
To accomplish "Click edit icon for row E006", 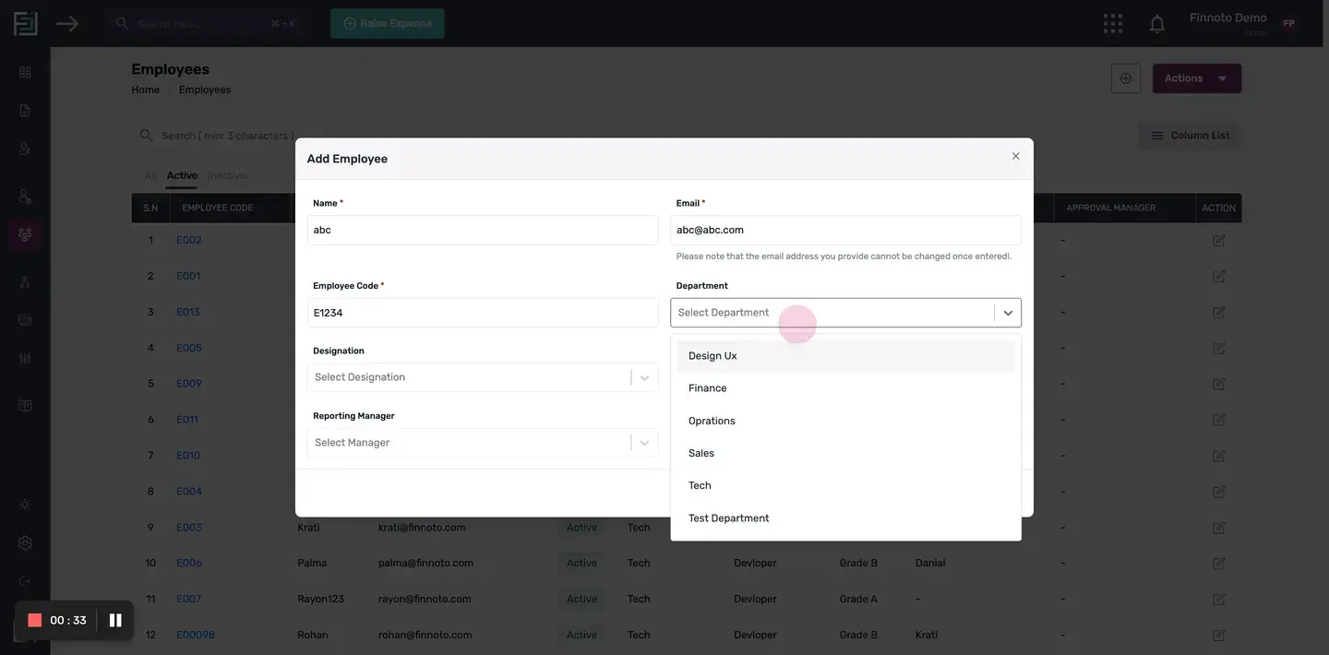I will coord(1218,563).
